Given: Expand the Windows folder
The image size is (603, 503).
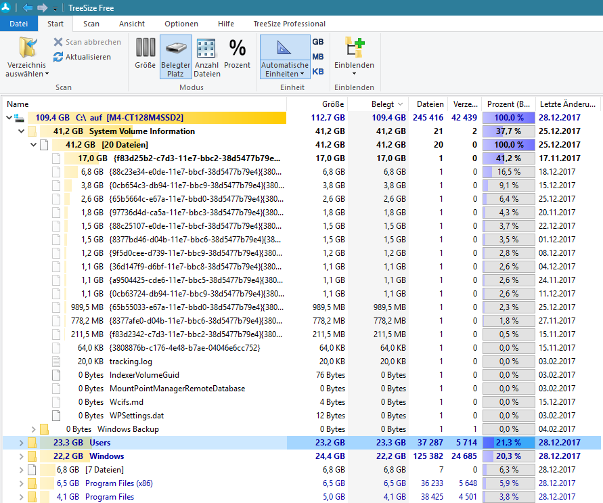Looking at the screenshot, I should 21,456.
